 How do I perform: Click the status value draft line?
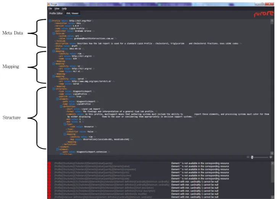coord(68,46)
